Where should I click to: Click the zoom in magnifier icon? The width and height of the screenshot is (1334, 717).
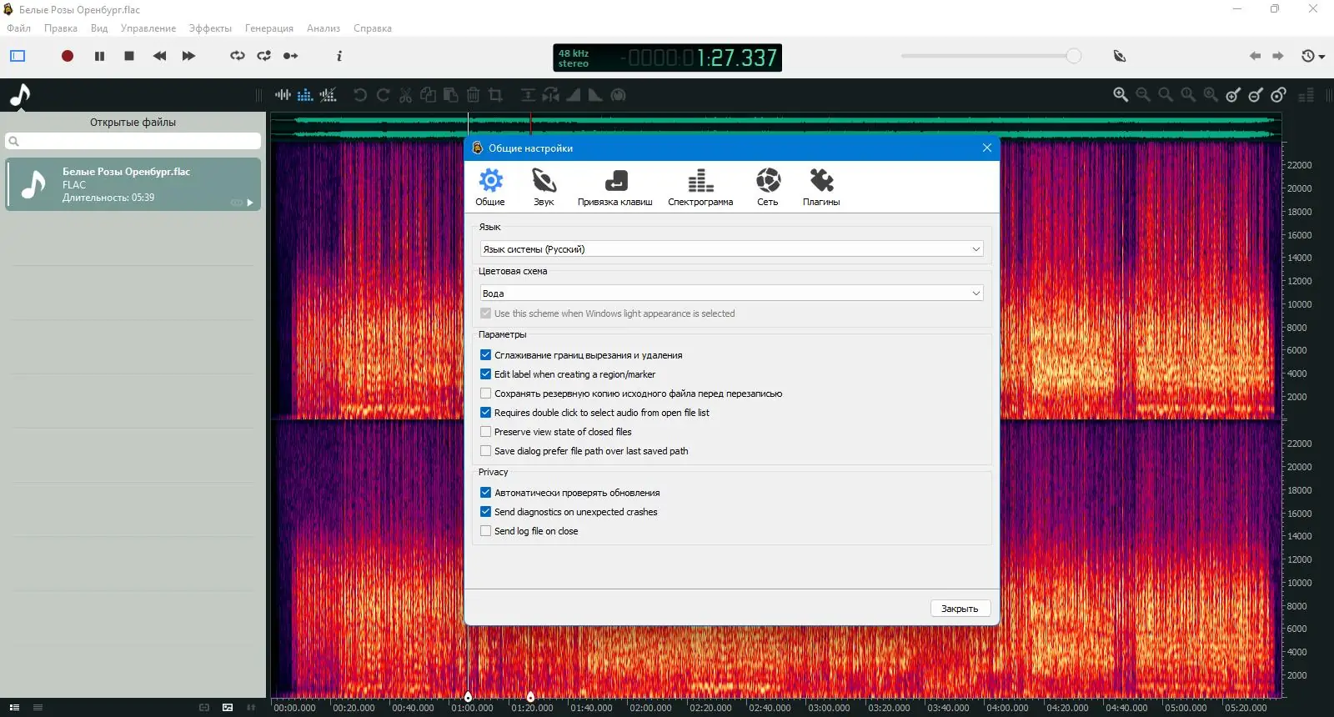click(1121, 95)
